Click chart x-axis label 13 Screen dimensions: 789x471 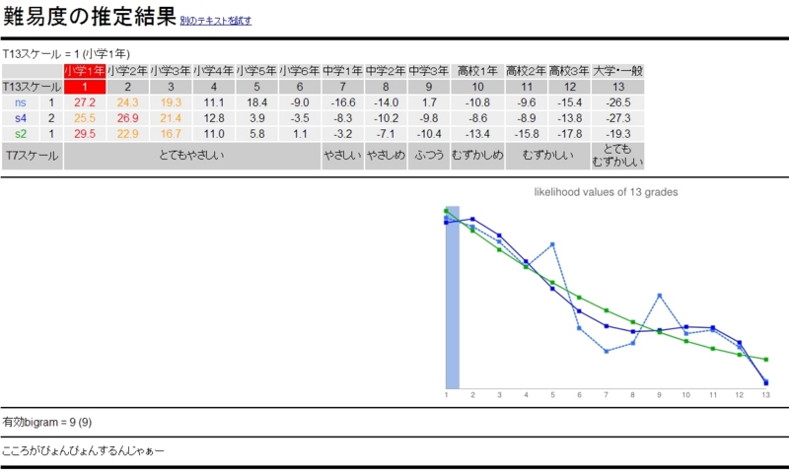pyautogui.click(x=766, y=395)
